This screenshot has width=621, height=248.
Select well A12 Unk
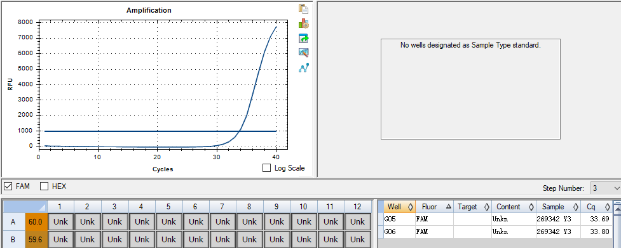tap(358, 222)
